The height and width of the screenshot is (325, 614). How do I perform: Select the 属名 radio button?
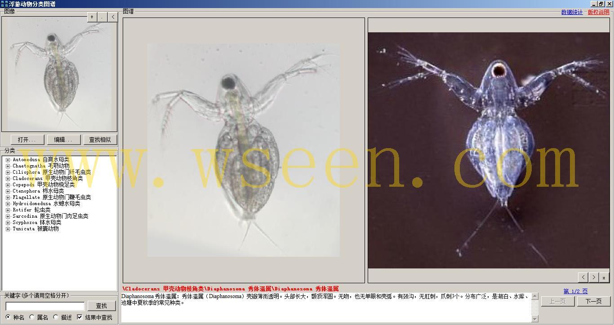pyautogui.click(x=32, y=317)
